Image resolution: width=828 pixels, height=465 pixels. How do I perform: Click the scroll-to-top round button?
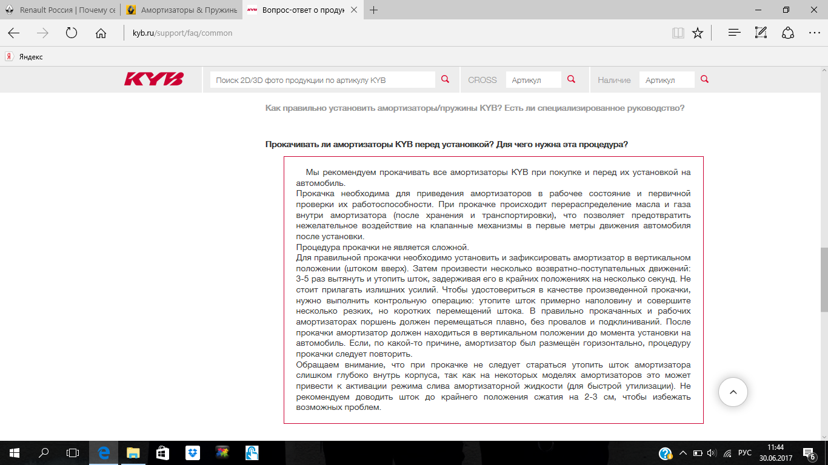(733, 392)
